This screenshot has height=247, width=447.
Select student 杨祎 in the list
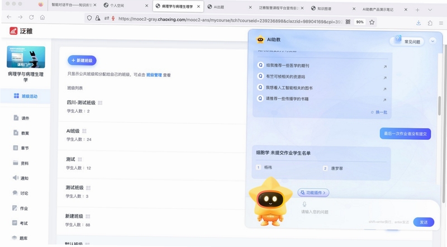(x=268, y=168)
